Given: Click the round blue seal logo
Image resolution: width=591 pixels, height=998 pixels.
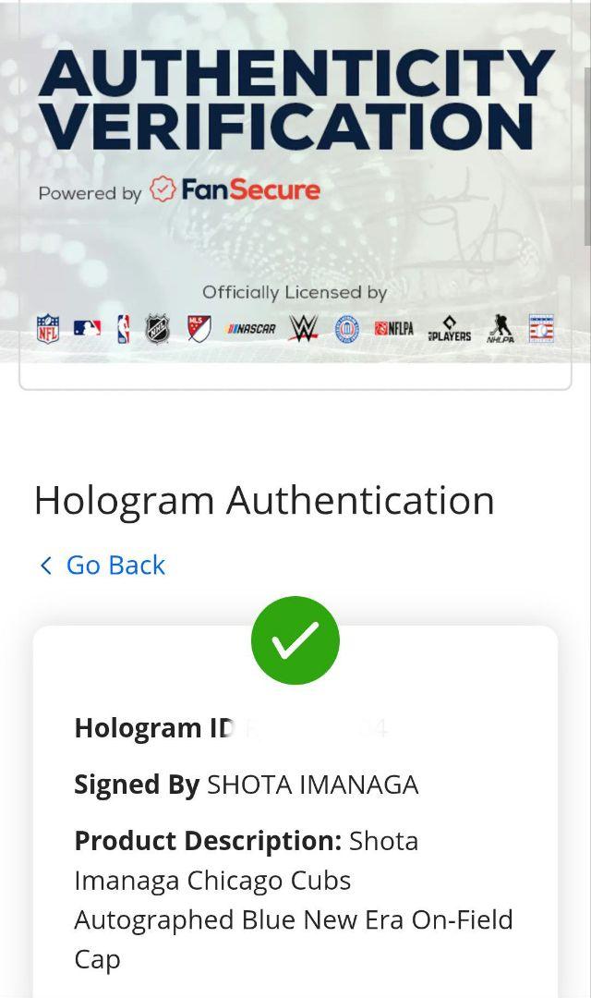Looking at the screenshot, I should 346,329.
